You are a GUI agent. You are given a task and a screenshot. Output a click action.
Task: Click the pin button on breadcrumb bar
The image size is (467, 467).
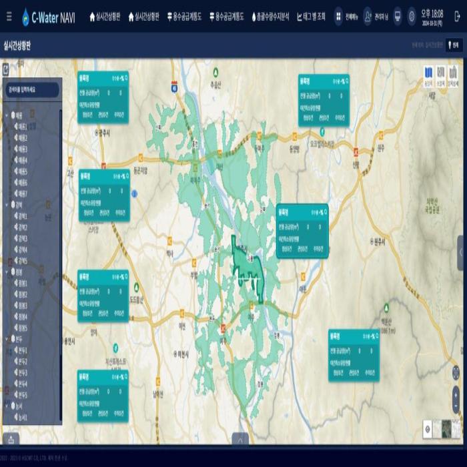point(454,45)
